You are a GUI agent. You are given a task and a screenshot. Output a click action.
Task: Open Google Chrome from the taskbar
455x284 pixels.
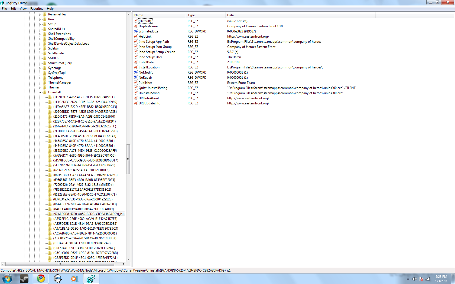pyautogui.click(x=41, y=279)
